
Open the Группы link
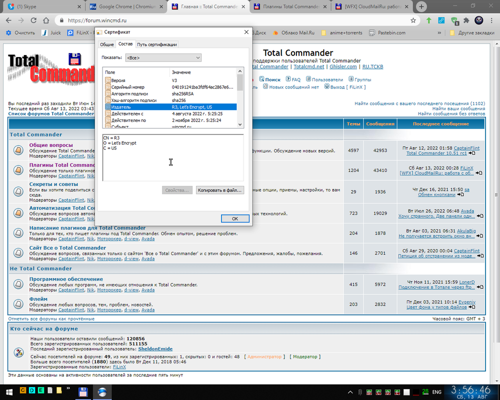point(360,79)
